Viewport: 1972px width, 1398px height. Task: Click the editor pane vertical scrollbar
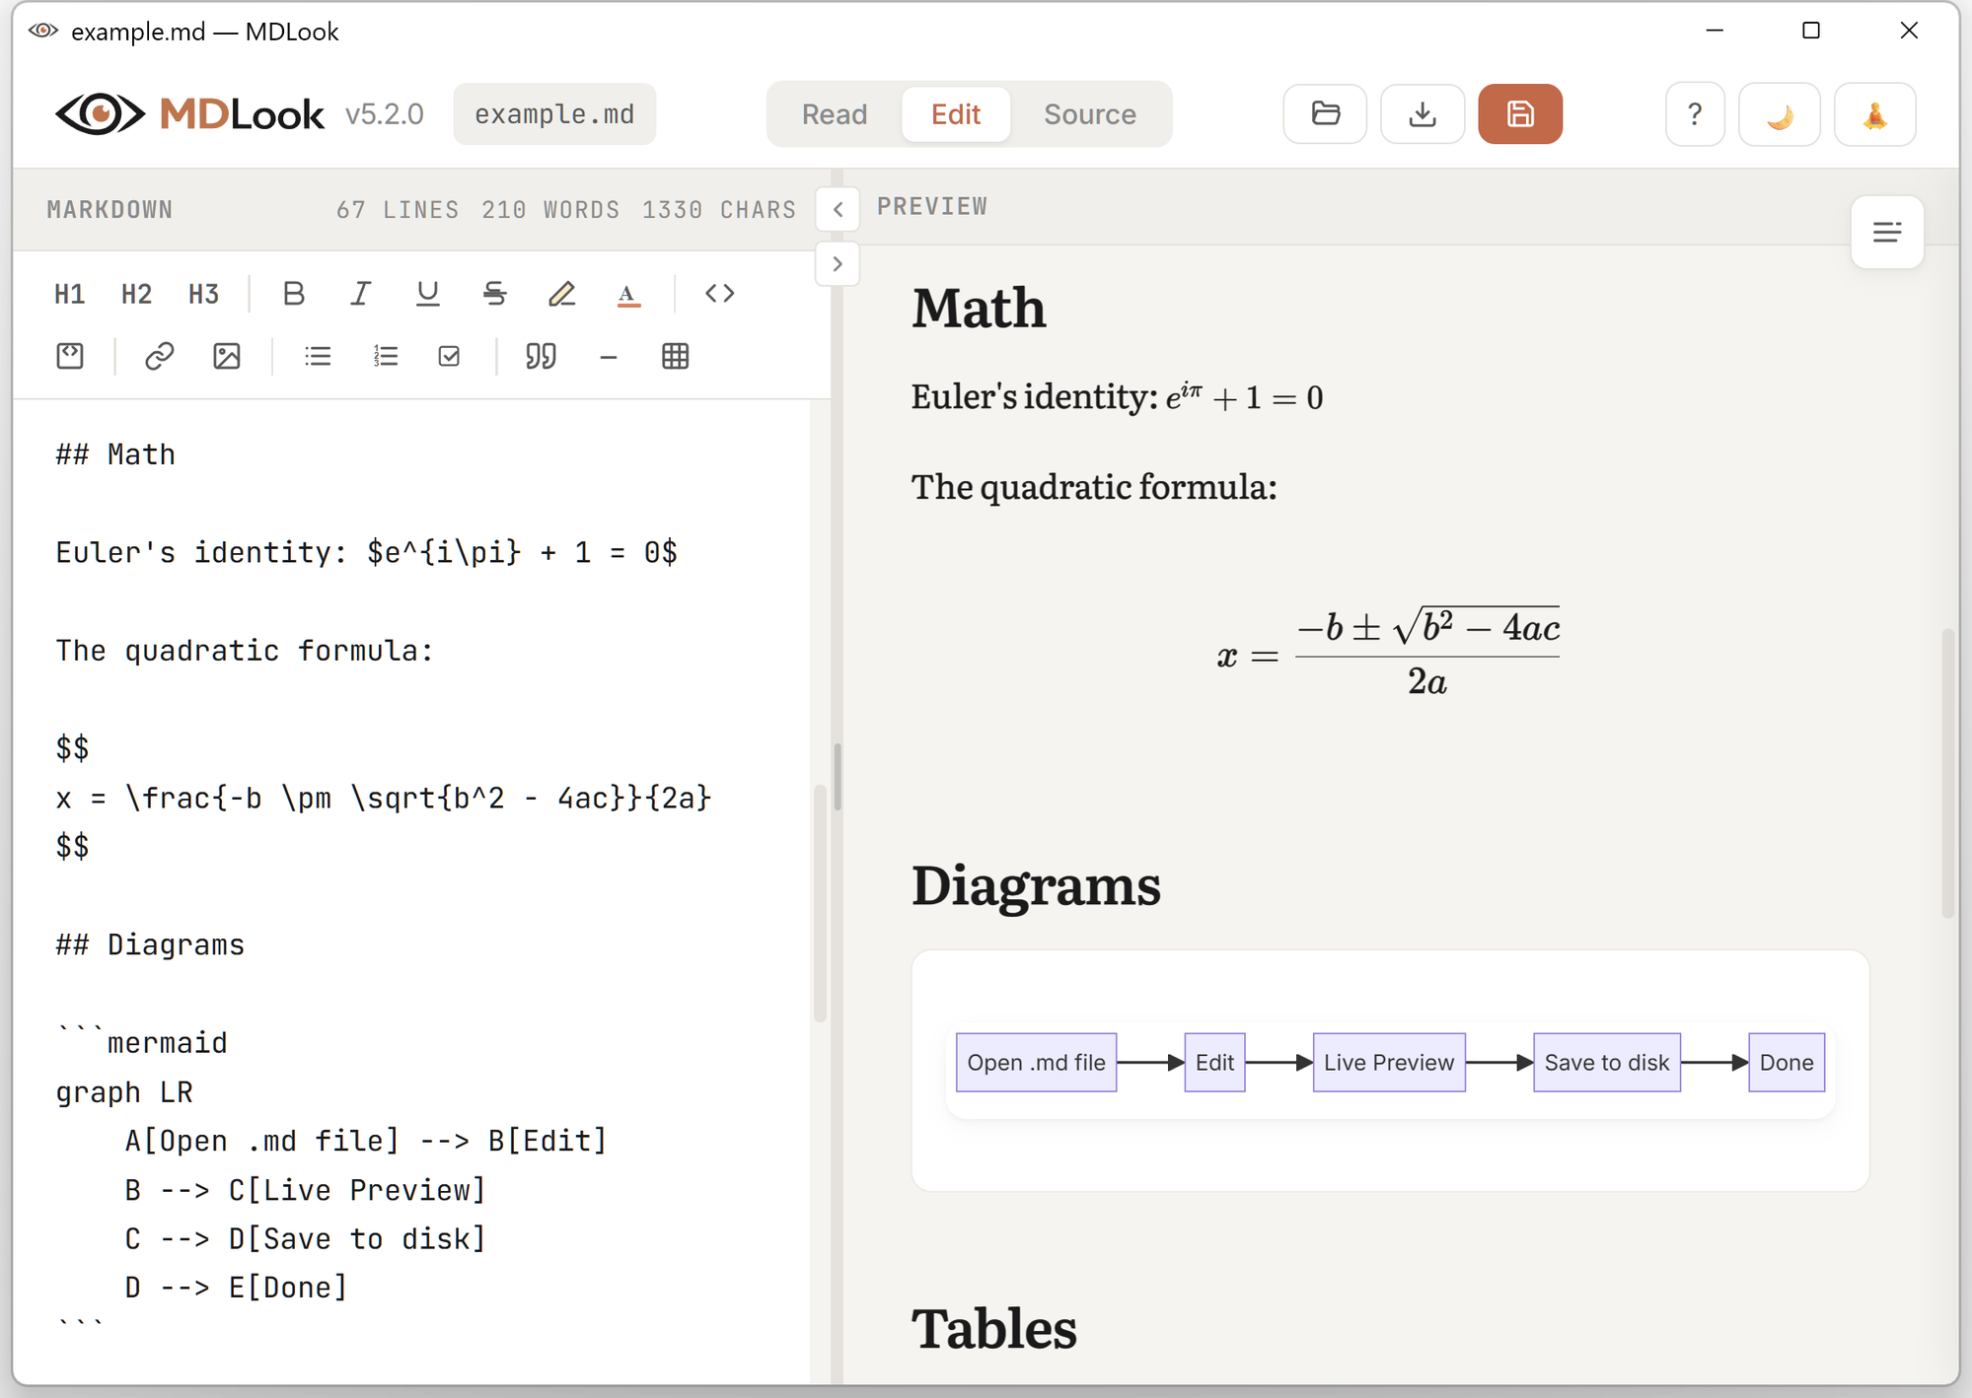(x=820, y=902)
